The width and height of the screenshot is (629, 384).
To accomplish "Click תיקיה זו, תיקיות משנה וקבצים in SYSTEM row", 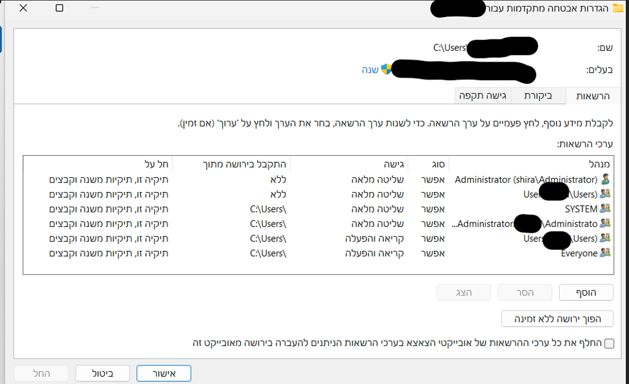I will [109, 209].
